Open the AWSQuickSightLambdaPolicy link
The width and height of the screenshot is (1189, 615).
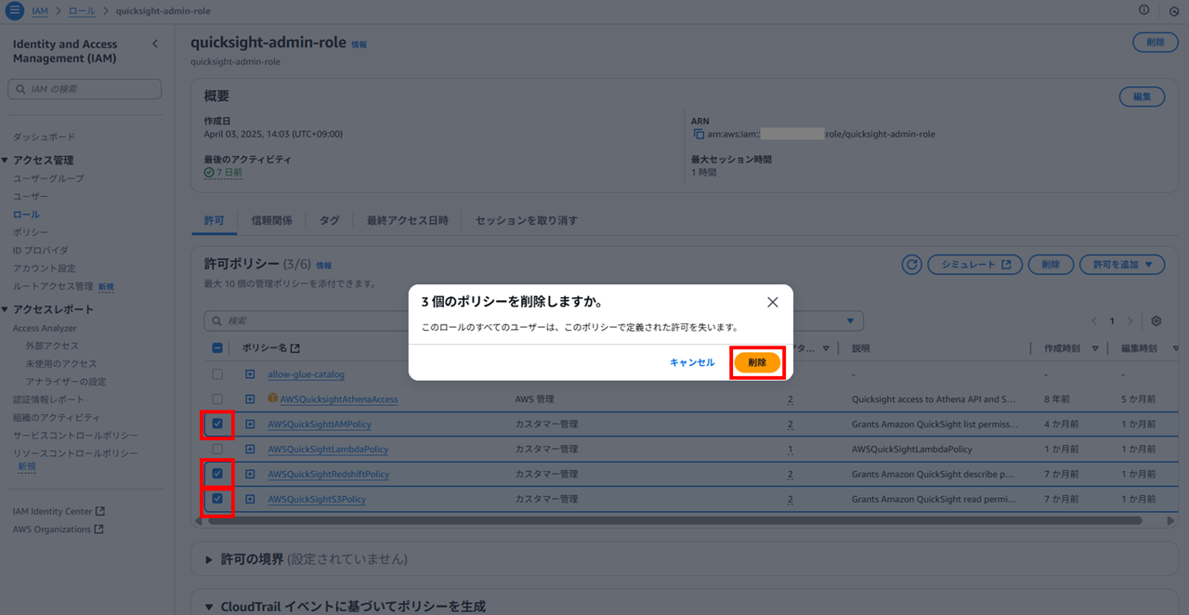(x=328, y=449)
